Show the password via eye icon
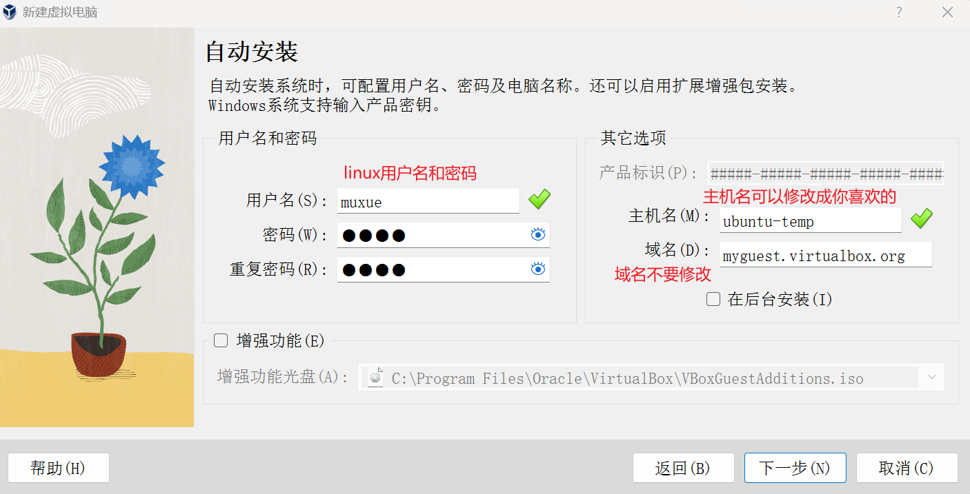The image size is (970, 494). [538, 235]
